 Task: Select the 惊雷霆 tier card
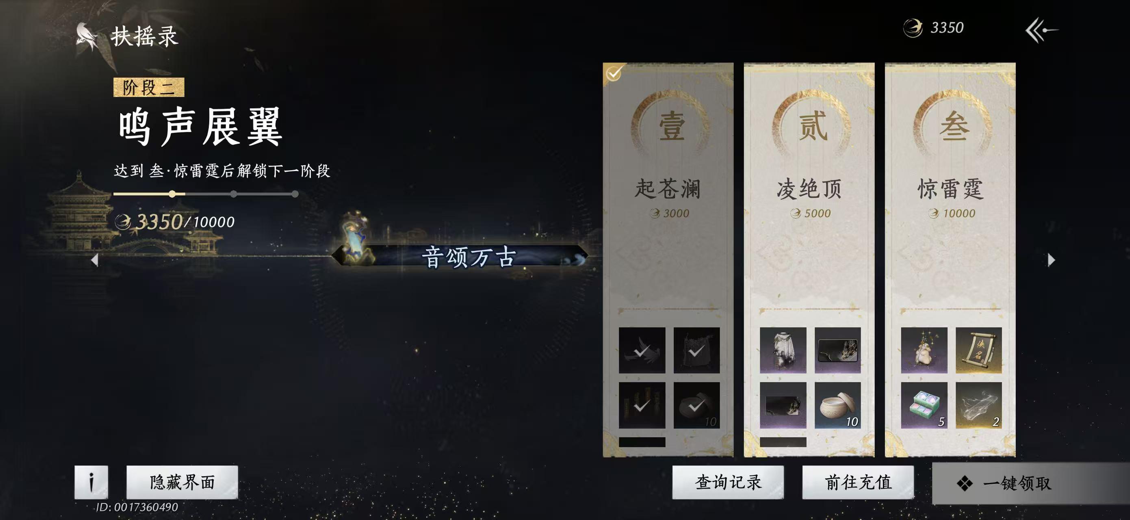point(950,260)
